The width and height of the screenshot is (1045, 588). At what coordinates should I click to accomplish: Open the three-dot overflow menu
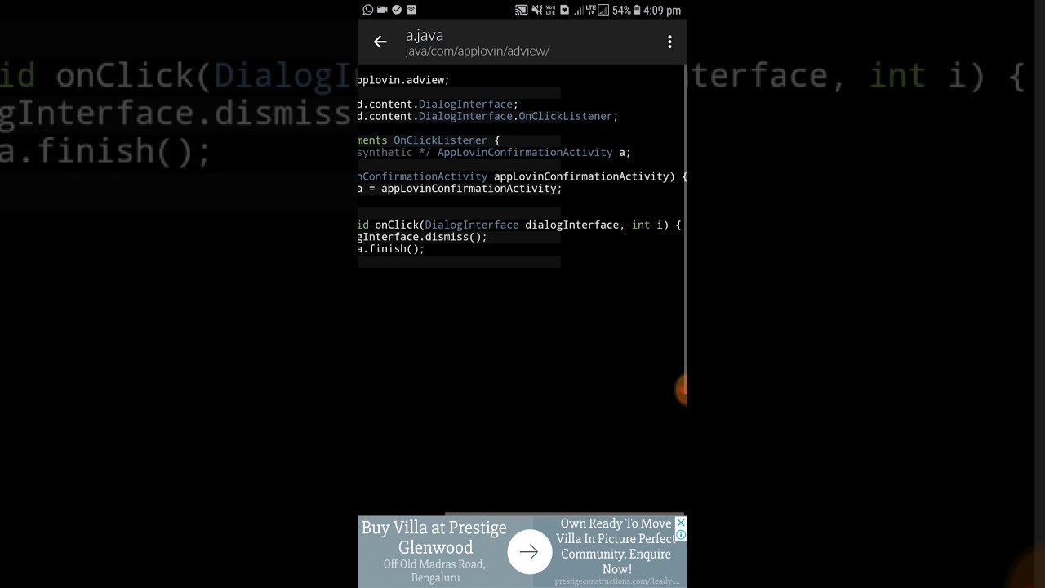pos(669,42)
